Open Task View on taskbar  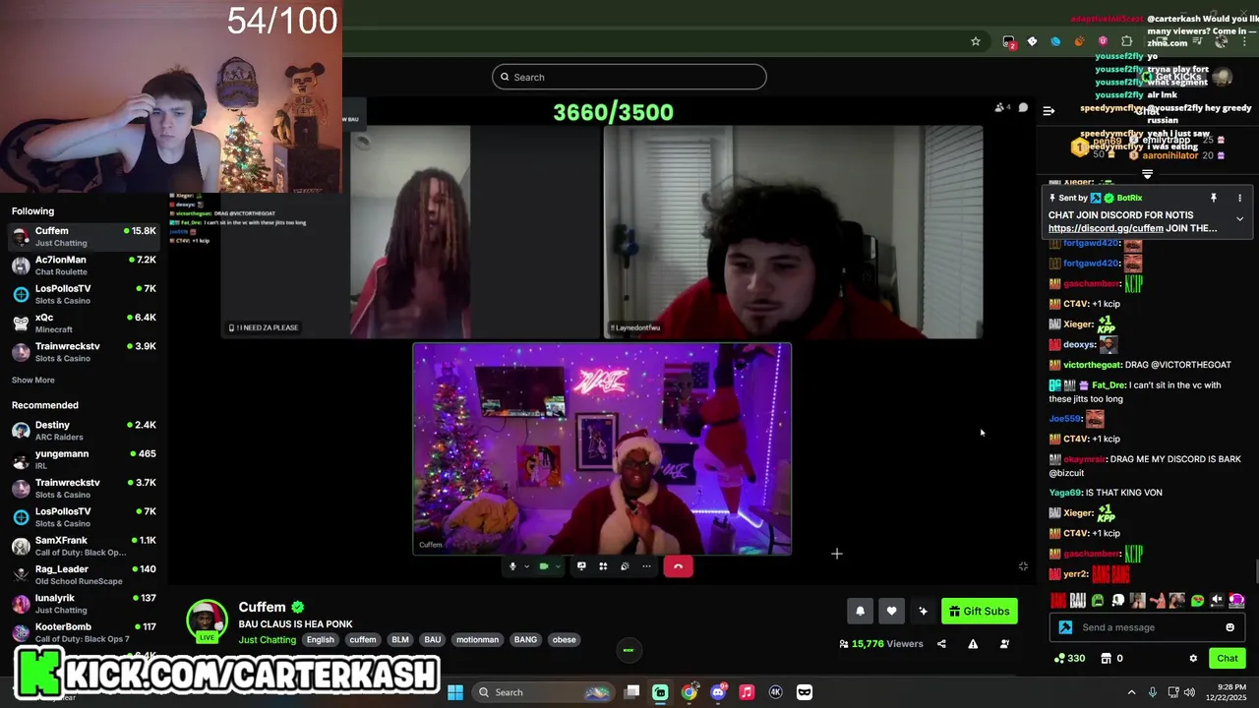[x=632, y=692]
